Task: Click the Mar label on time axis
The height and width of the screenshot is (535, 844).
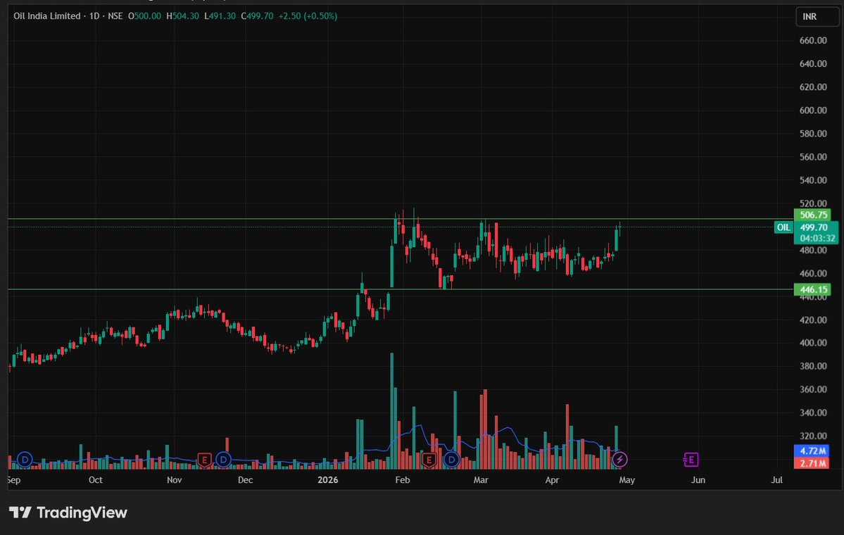Action: [x=481, y=479]
